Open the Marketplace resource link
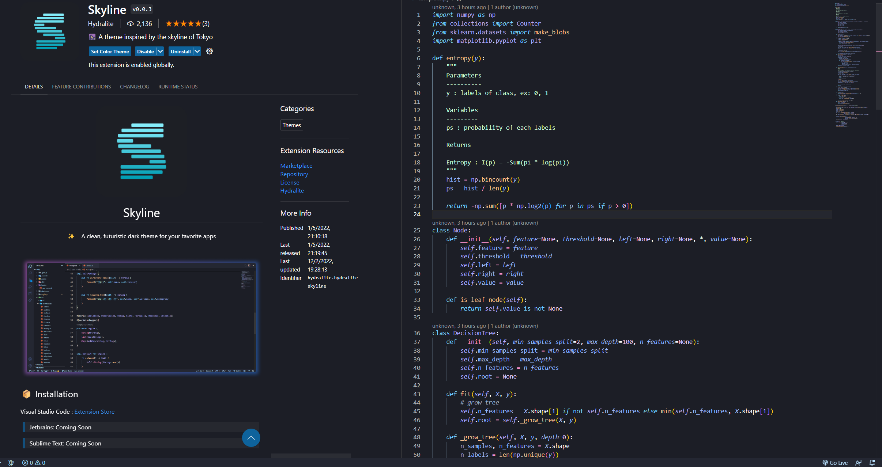 296,166
